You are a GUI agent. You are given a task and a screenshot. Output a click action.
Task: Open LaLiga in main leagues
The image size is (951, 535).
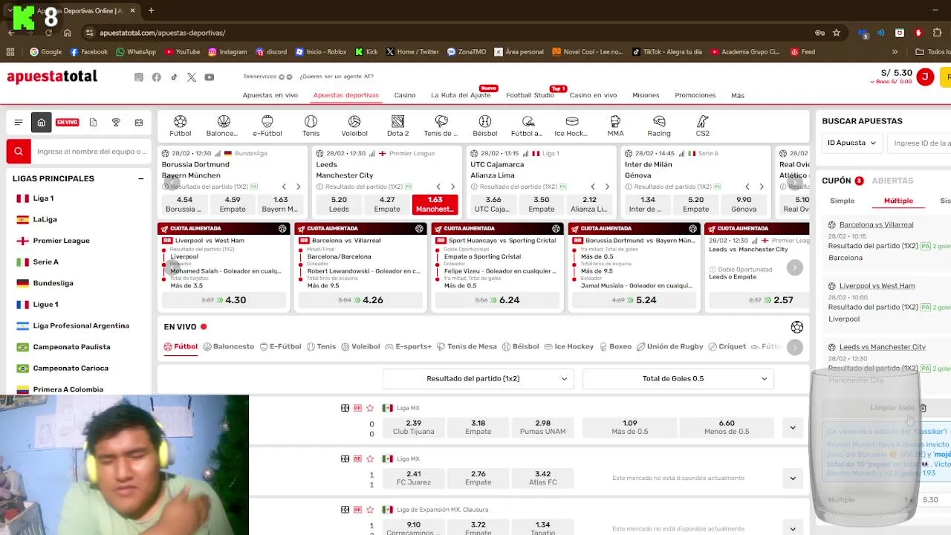45,219
